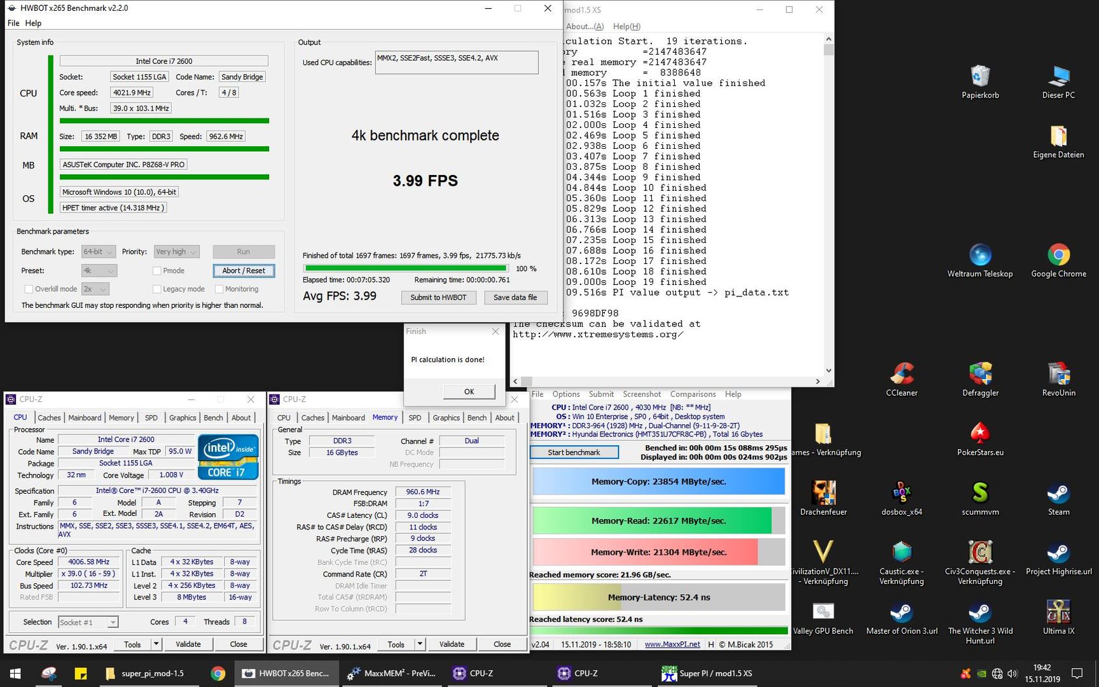Open the Priority Very high dropdown

click(177, 252)
